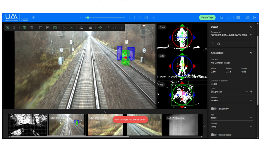261x141 pixels.
Task: Select the green worker bounding box
Action: (x=125, y=58)
